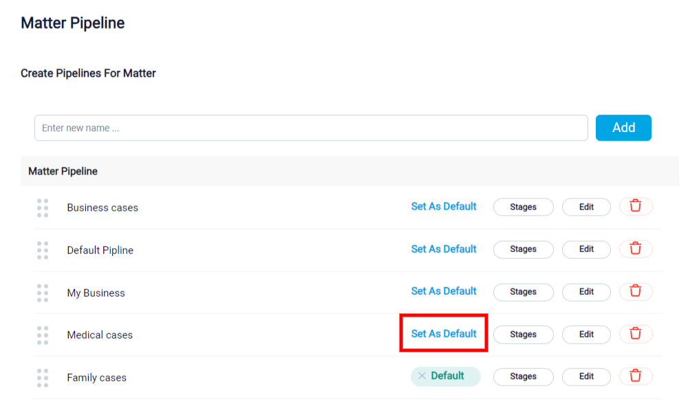
Task: Delete the Family cases pipeline
Action: [635, 376]
